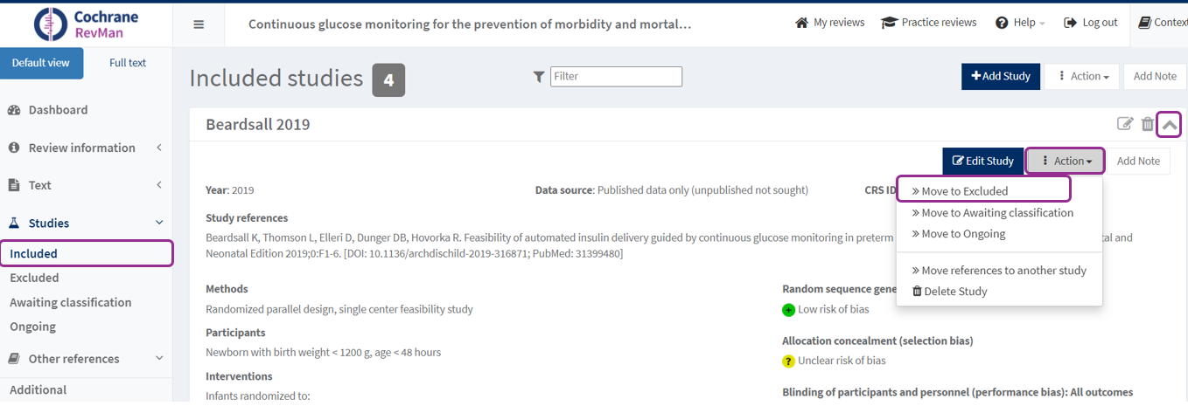
Task: Click the Edit Study button
Action: [x=982, y=161]
